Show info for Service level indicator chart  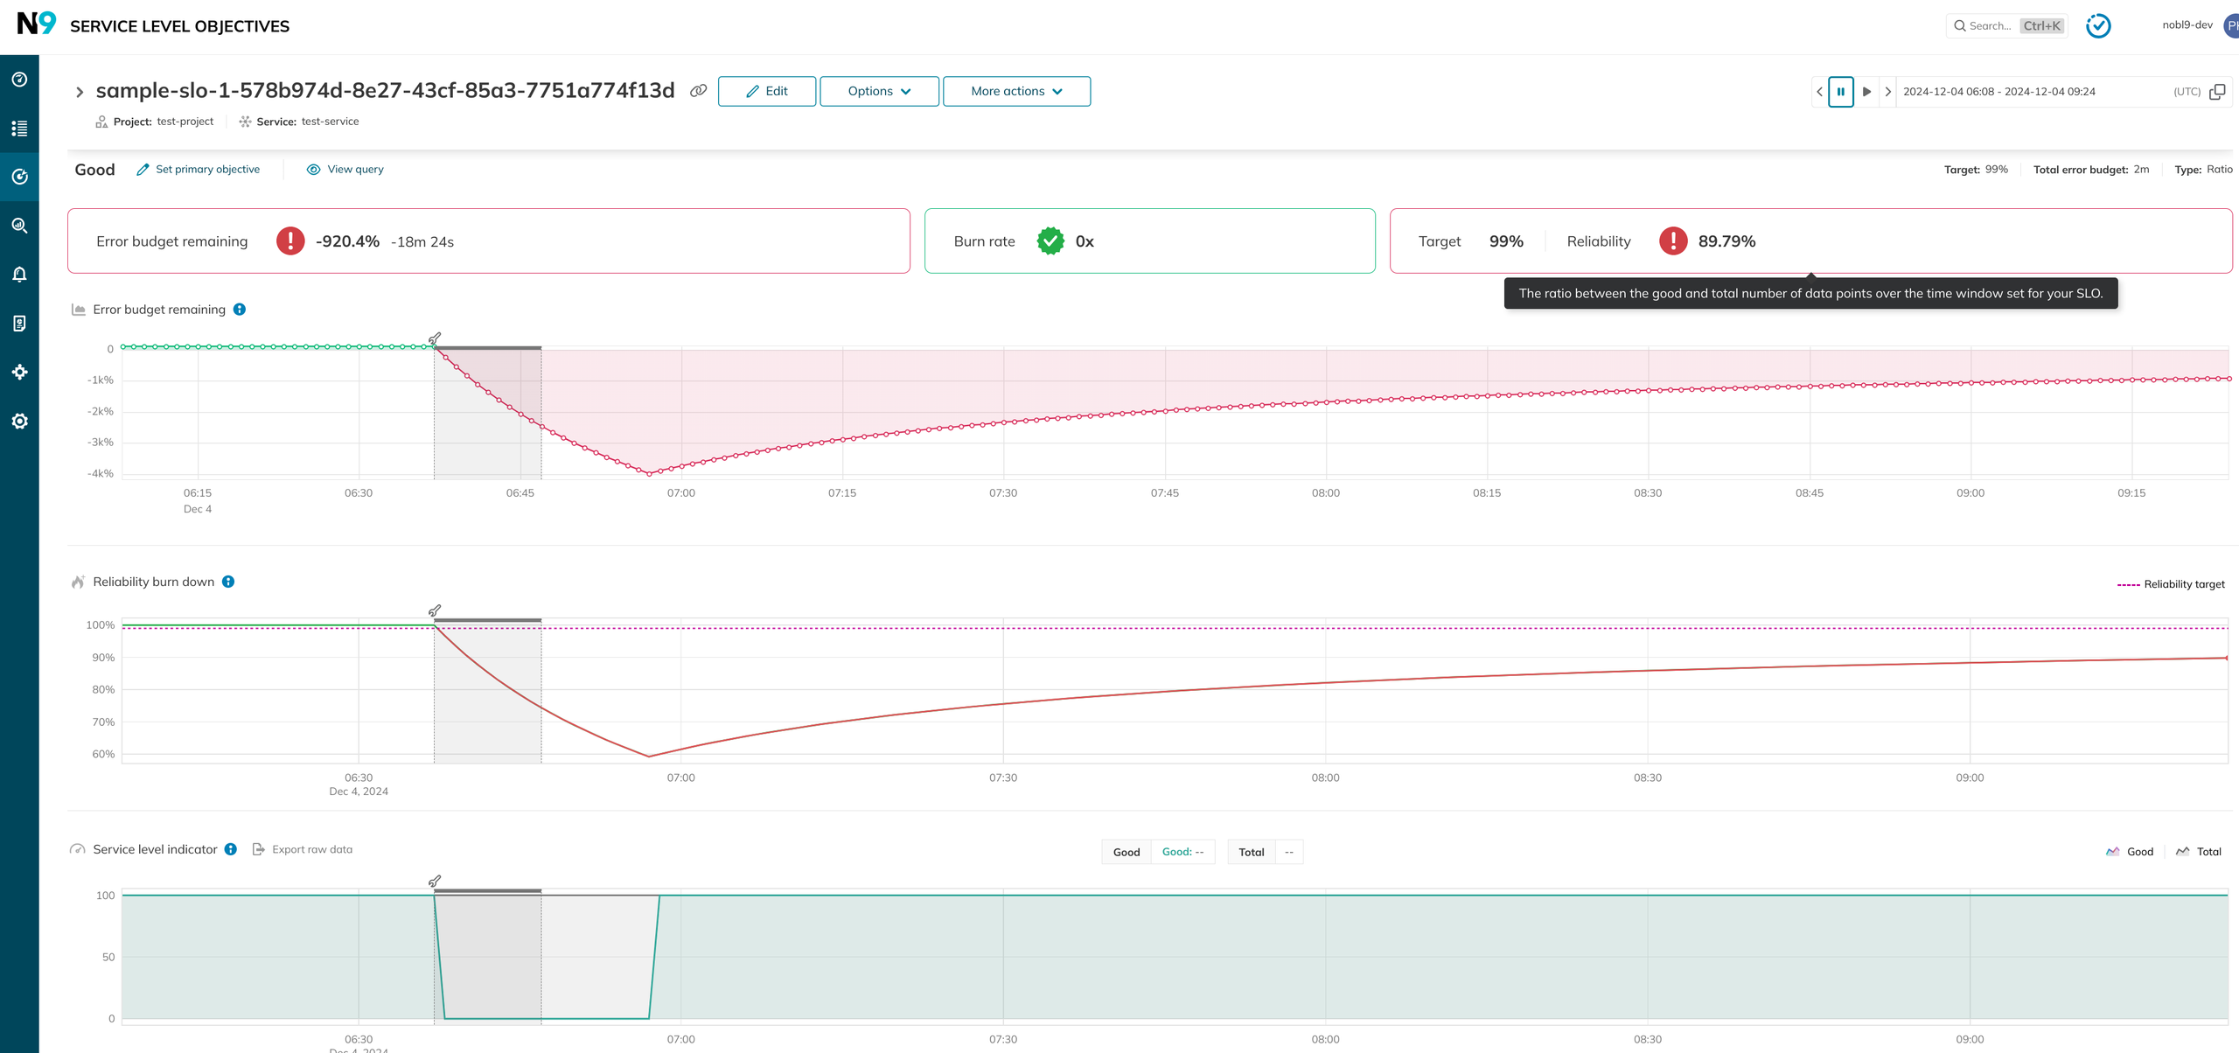(231, 849)
